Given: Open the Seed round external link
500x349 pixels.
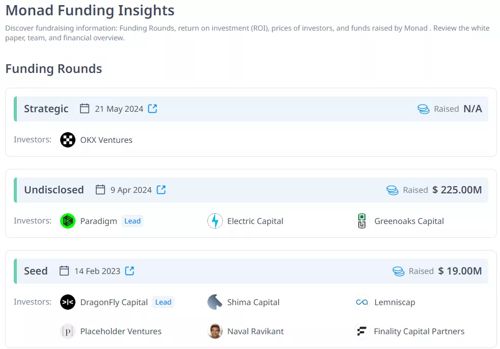Looking at the screenshot, I should (x=129, y=271).
